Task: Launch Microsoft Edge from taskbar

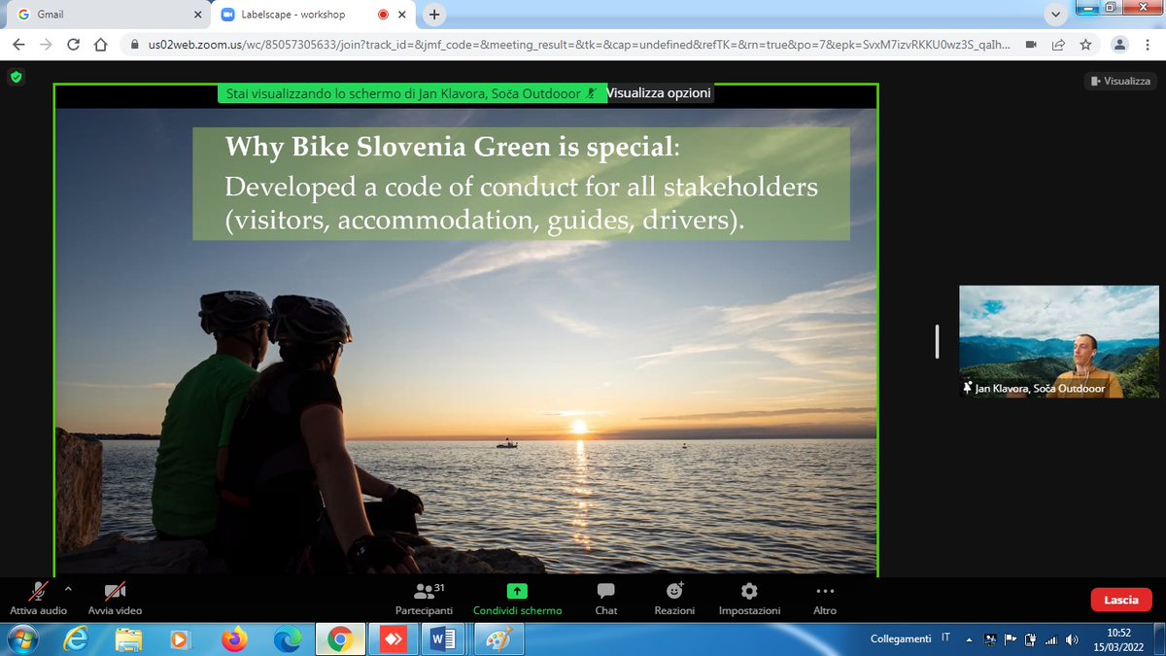Action: (287, 639)
